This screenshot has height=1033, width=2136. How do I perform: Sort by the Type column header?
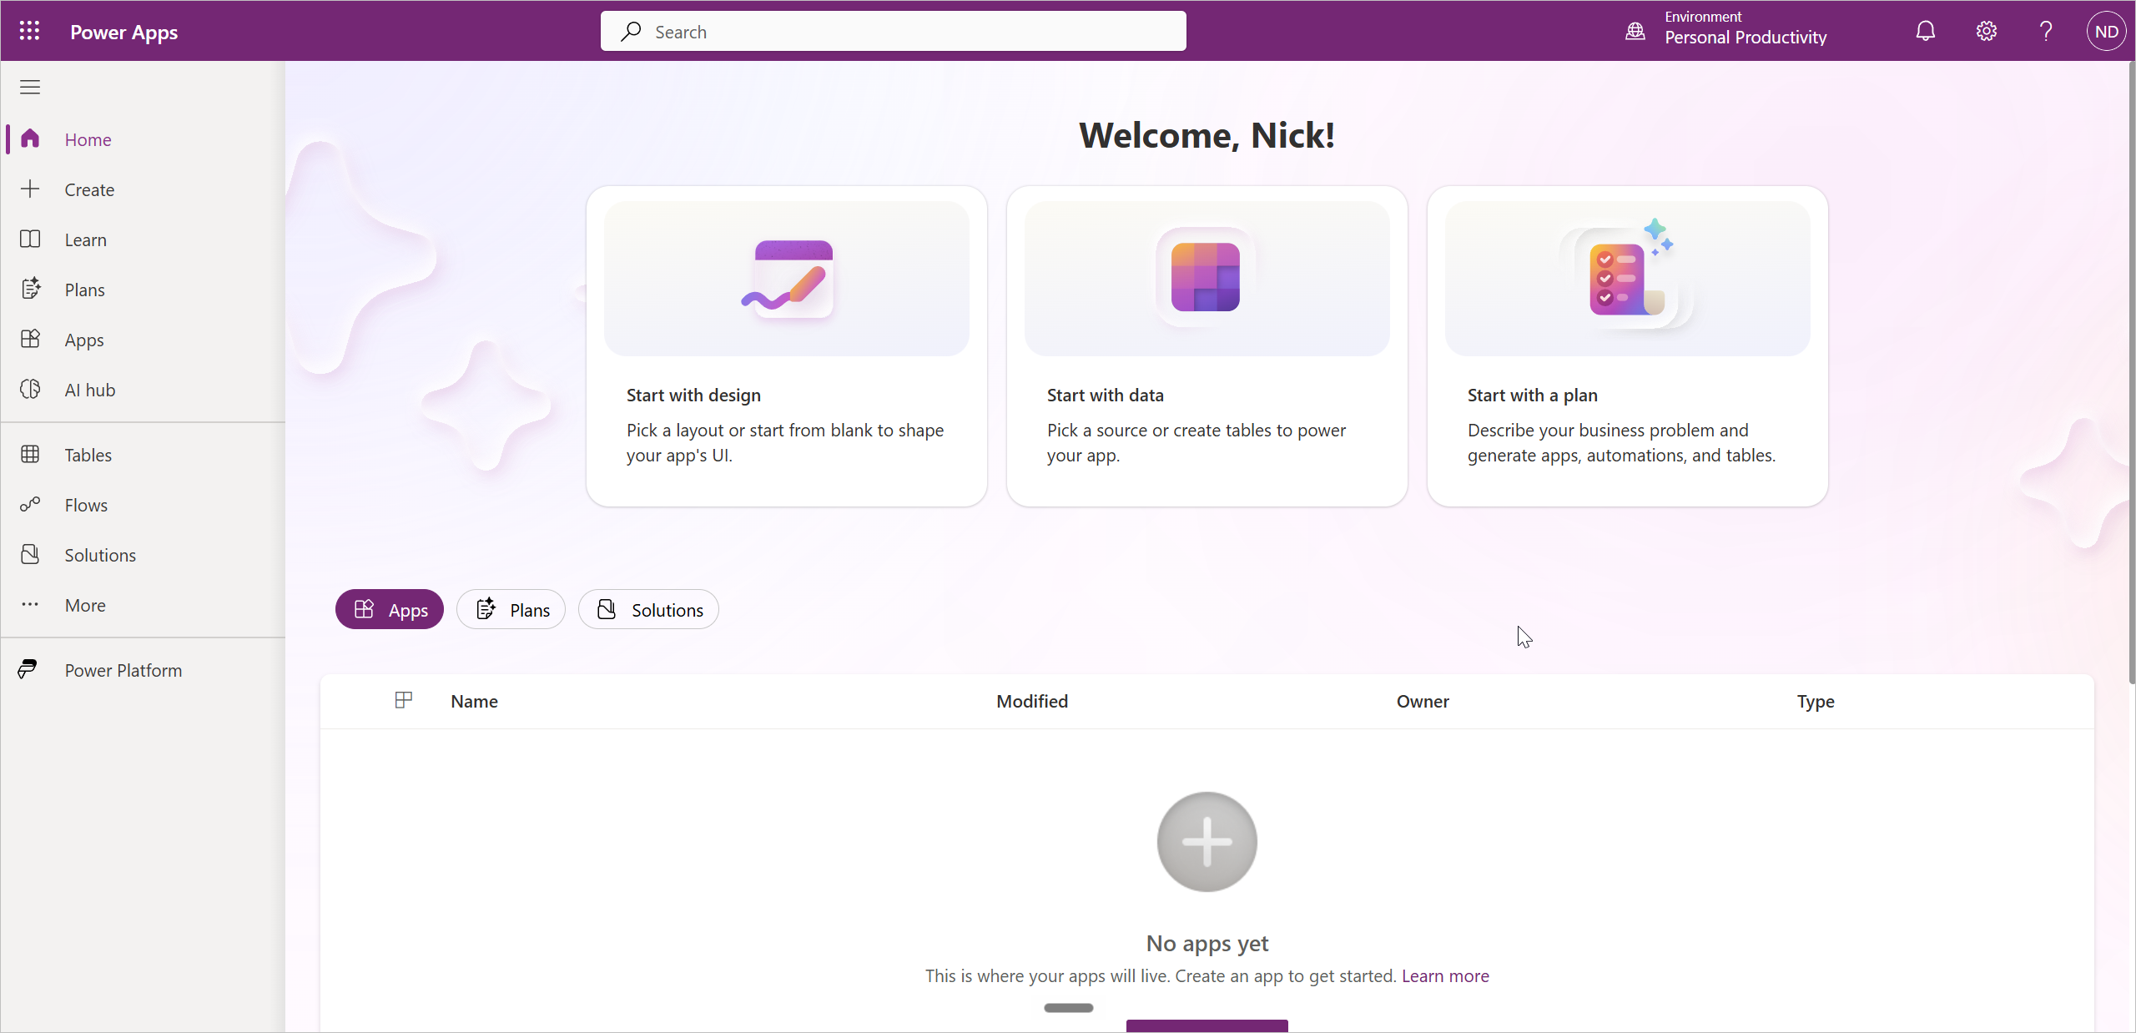click(1815, 701)
